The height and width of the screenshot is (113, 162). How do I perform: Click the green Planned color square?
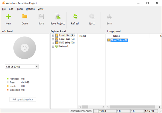8,79
